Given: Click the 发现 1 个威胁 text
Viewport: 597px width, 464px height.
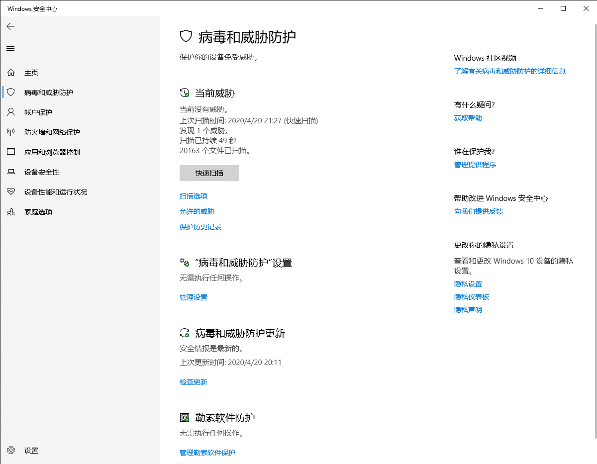Looking at the screenshot, I should coord(204,130).
